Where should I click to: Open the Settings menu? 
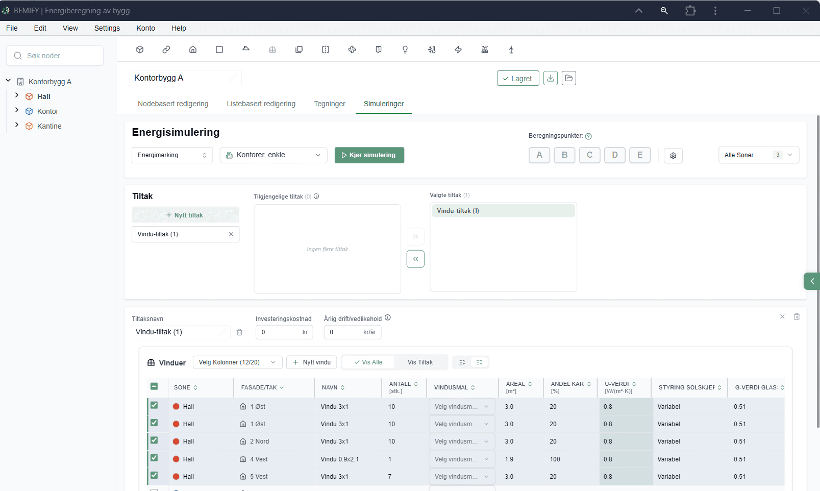click(107, 28)
